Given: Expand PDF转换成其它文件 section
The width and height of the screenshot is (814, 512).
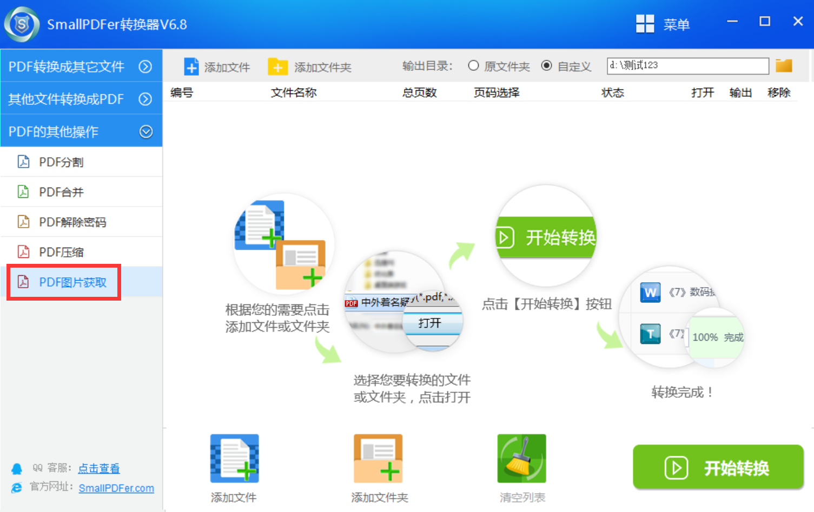Looking at the screenshot, I should pos(81,66).
